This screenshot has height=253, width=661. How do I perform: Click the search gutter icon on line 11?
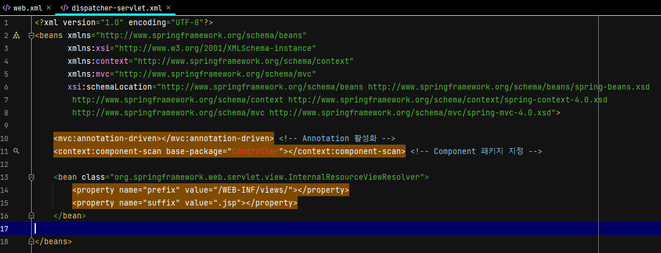16,151
